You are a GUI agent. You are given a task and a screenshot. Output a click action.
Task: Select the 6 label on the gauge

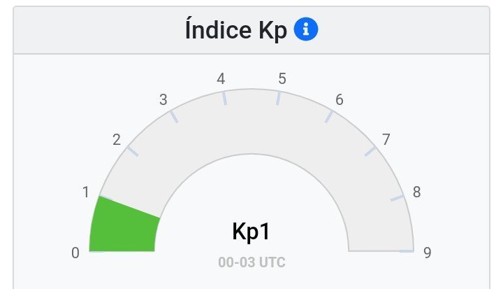pyautogui.click(x=340, y=99)
